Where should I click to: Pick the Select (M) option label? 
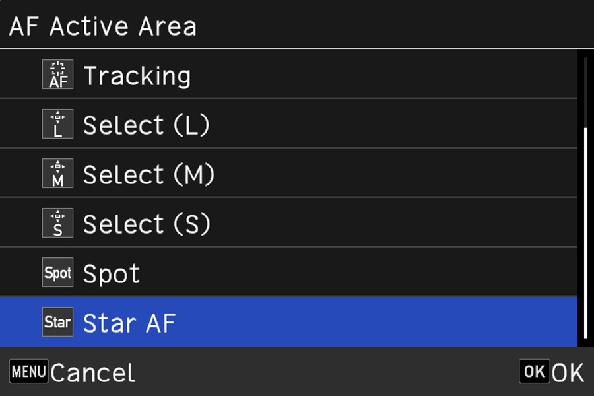point(148,175)
